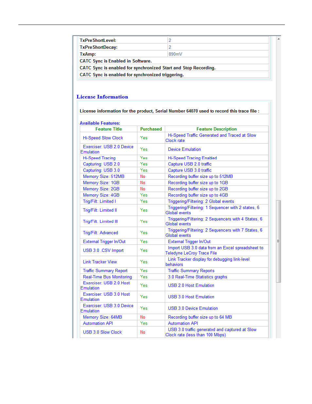The width and height of the screenshot is (312, 404).
Task: Select Exerciser: USB 3.0 Device Emulation feature
Action: pos(107,308)
